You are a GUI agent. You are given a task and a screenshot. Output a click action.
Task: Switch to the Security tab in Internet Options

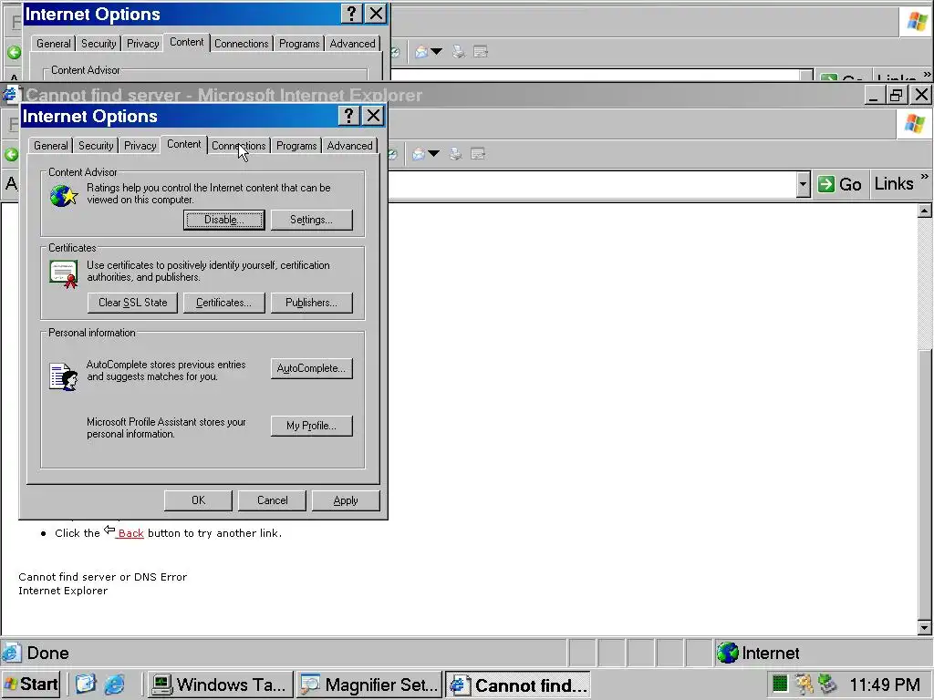point(96,146)
